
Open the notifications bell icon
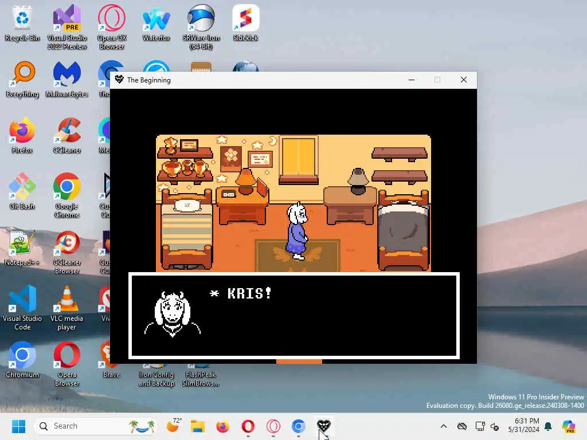tap(548, 426)
